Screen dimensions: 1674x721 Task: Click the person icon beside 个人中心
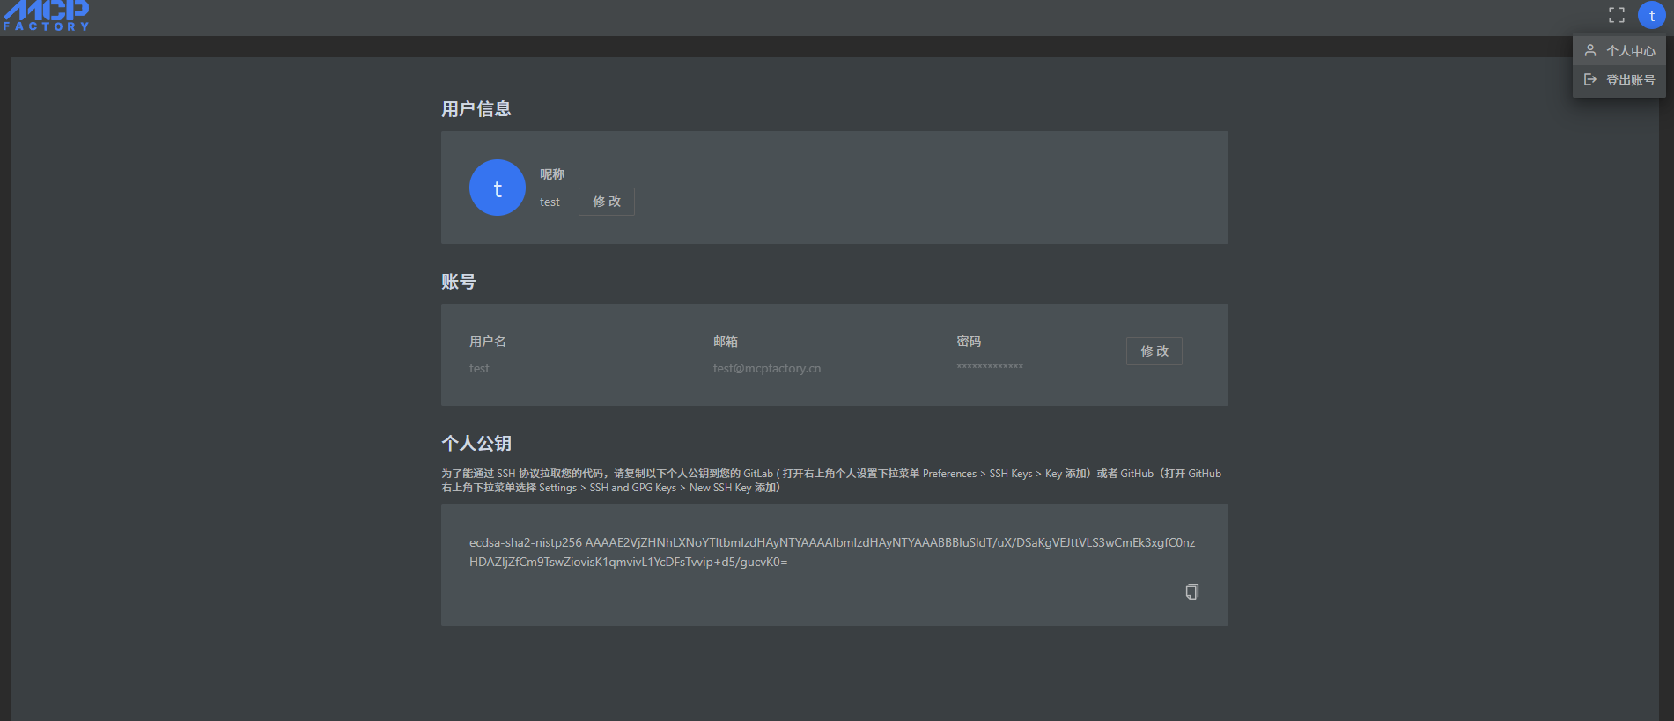[x=1590, y=50]
